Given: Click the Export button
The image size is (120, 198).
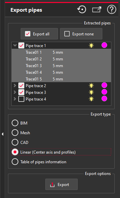Looking at the screenshot, I should [x=61, y=184].
